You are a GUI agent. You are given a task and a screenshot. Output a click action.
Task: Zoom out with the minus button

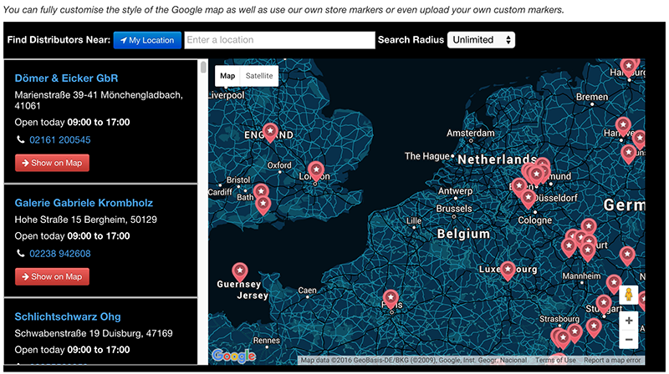[629, 340]
